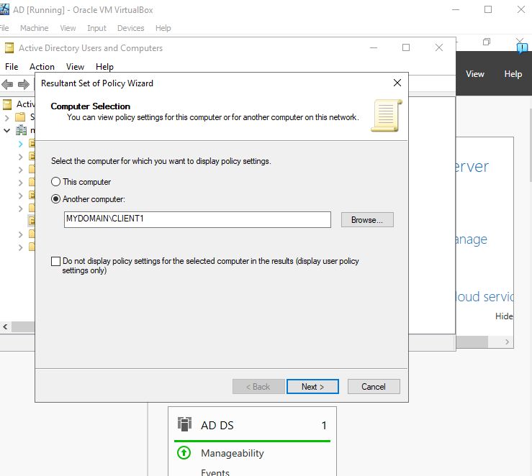The image size is (532, 476).
Task: Open the AD DS tile heading
Action: point(217,425)
